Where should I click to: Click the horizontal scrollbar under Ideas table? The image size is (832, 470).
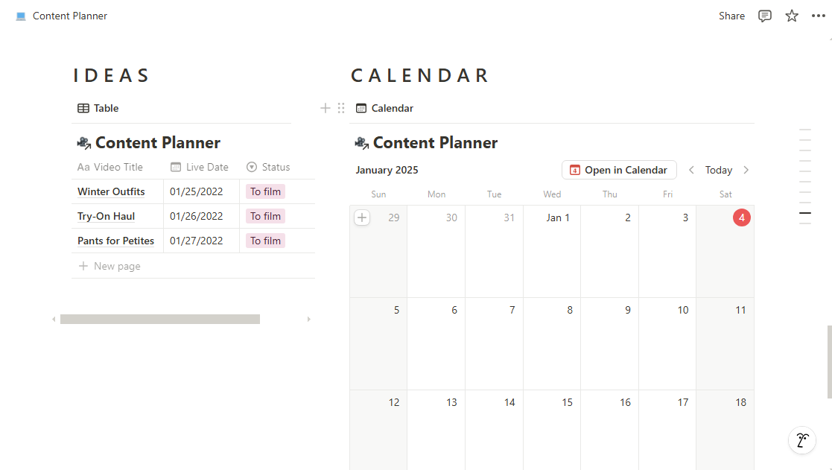[x=159, y=320]
